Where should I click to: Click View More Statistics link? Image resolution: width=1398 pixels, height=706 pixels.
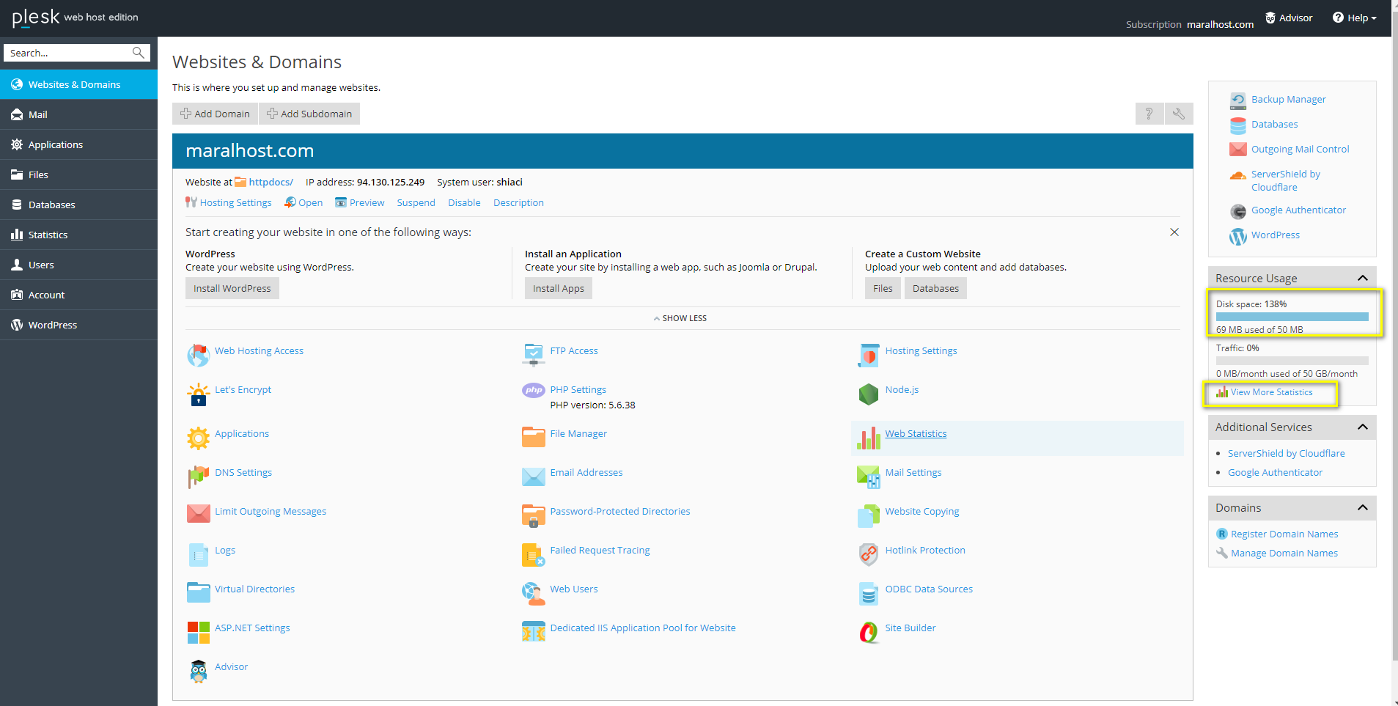point(1271,392)
